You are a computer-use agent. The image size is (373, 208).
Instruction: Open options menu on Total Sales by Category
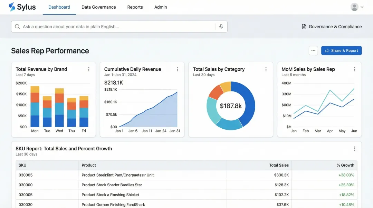click(x=266, y=69)
